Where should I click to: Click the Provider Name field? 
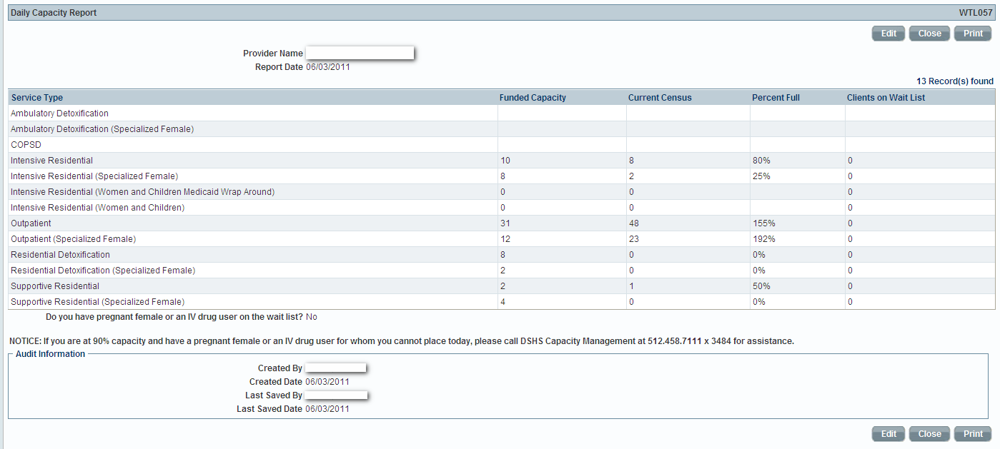click(360, 54)
